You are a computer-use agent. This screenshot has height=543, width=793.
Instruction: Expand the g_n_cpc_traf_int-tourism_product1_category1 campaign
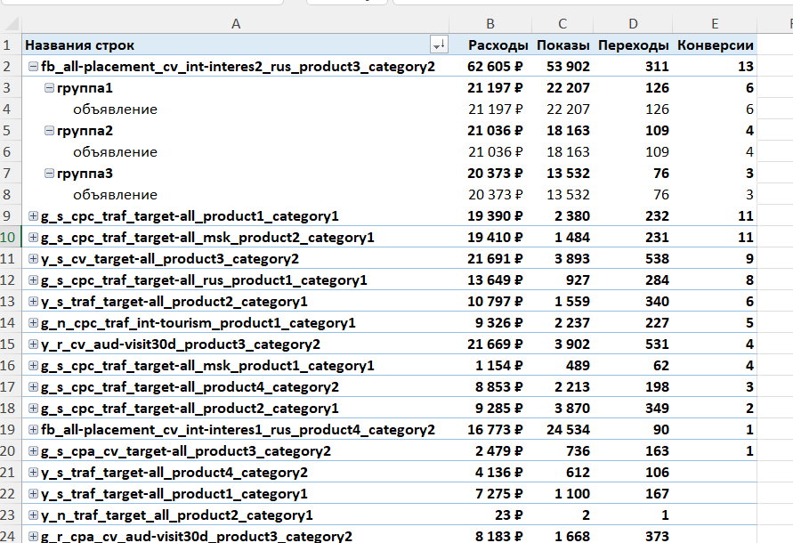tap(33, 323)
